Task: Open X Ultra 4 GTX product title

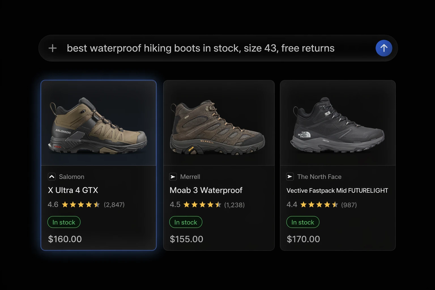Action: coord(73,190)
